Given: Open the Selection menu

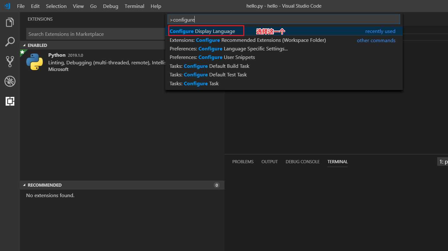Looking at the screenshot, I should click(x=56, y=6).
